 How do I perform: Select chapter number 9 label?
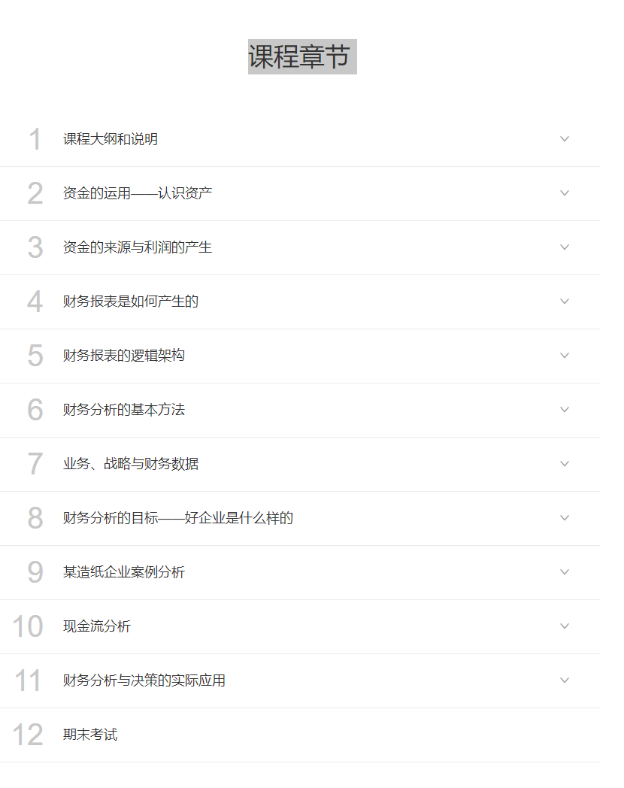click(x=35, y=572)
